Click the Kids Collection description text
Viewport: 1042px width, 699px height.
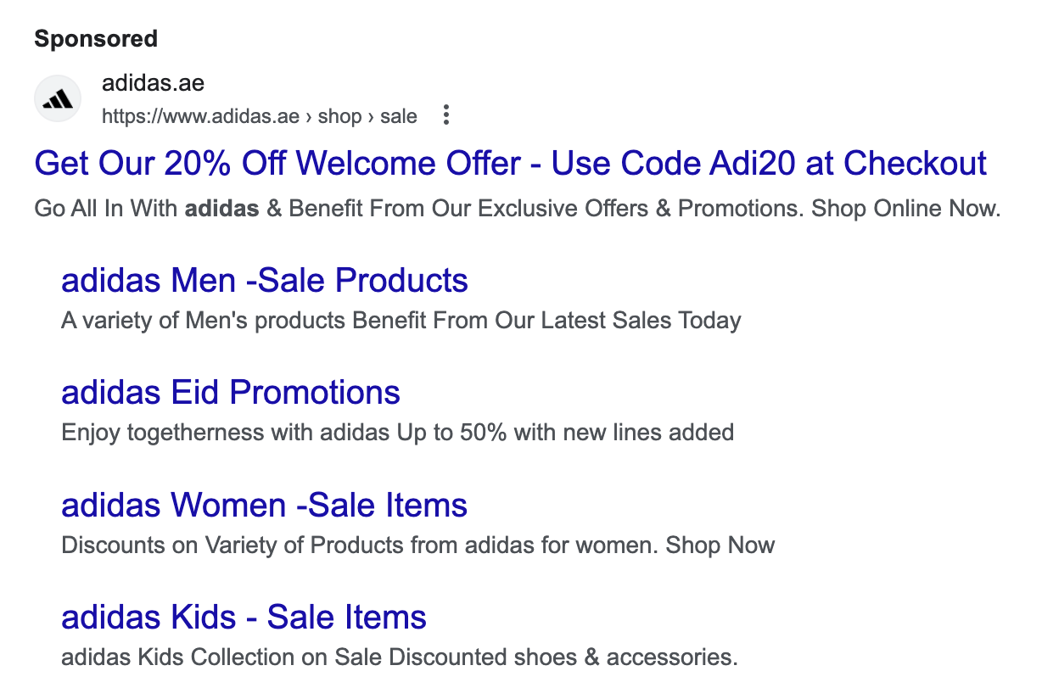point(399,657)
